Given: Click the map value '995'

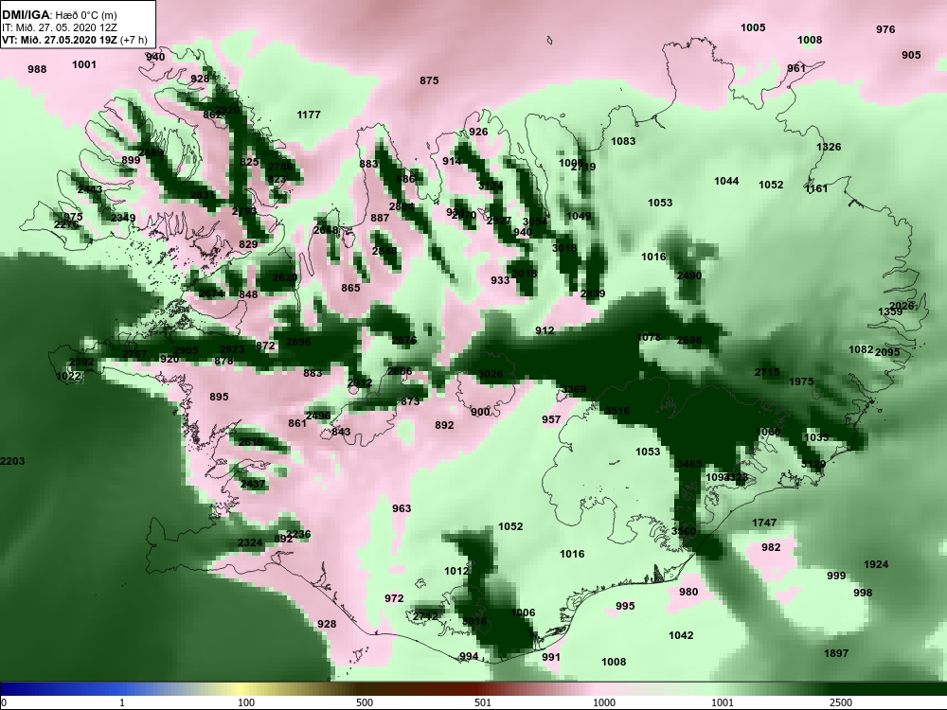Looking at the screenshot, I should click(625, 606).
